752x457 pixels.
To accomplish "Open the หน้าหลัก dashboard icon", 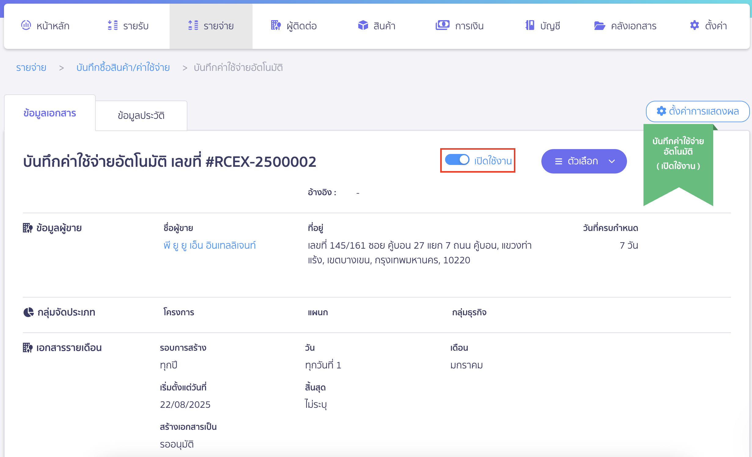I will tap(26, 25).
